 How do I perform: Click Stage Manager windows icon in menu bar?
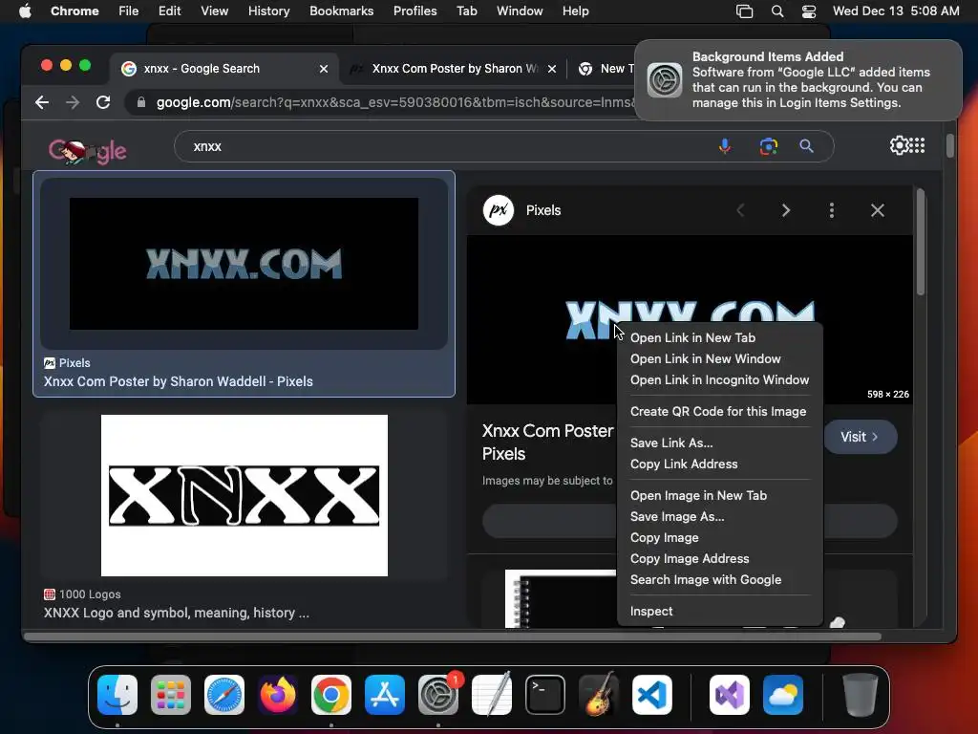point(744,11)
